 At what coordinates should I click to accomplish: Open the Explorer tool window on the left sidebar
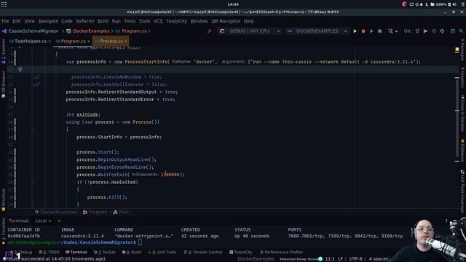click(3, 51)
